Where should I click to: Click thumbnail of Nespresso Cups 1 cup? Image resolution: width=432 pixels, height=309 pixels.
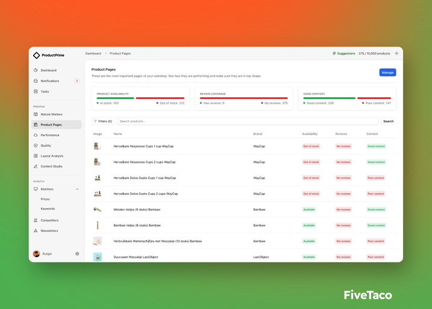pyautogui.click(x=98, y=146)
